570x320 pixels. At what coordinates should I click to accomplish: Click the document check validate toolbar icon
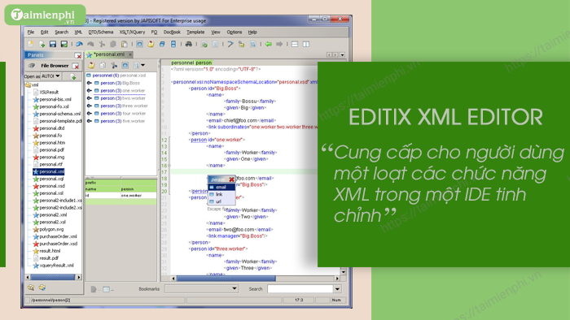(x=204, y=44)
